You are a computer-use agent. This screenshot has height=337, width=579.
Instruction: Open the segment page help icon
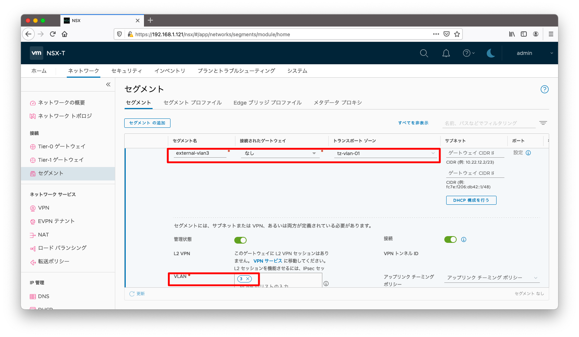[544, 89]
